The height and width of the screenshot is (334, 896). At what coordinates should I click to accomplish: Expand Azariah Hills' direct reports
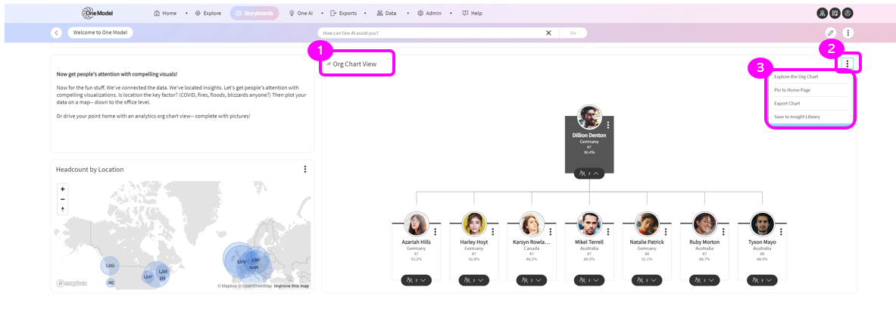pyautogui.click(x=416, y=280)
